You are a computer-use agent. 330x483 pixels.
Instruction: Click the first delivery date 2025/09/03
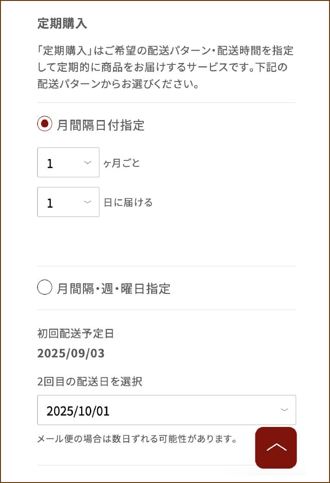[71, 353]
